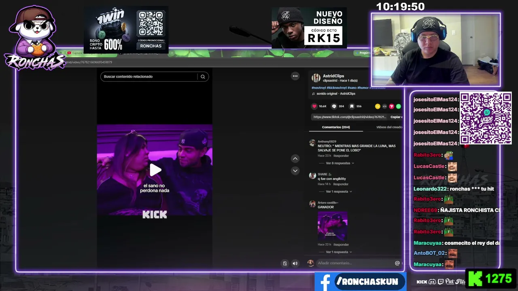518x291 pixels.
Task: Copy the TikTok video link
Action: 396,117
